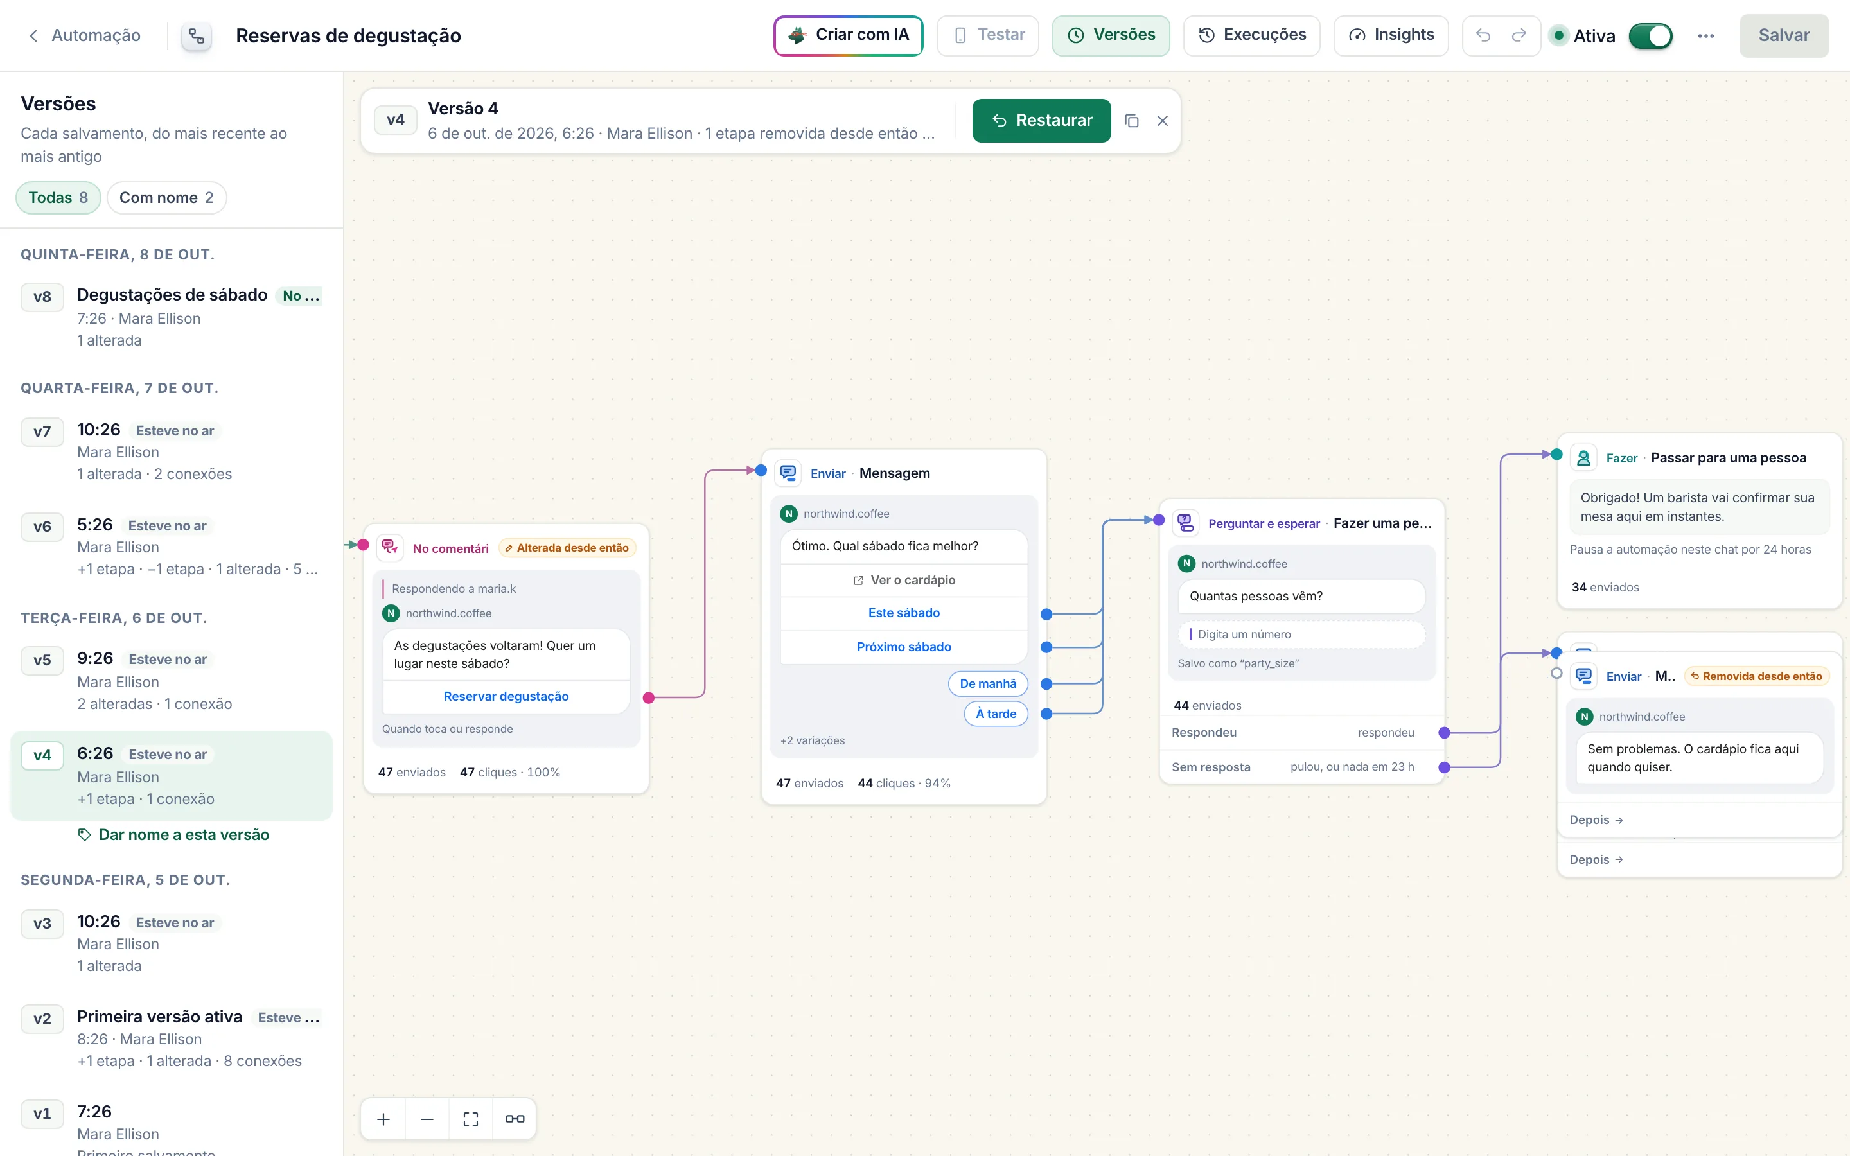The width and height of the screenshot is (1850, 1156).
Task: Open the Versões tab
Action: click(1111, 35)
